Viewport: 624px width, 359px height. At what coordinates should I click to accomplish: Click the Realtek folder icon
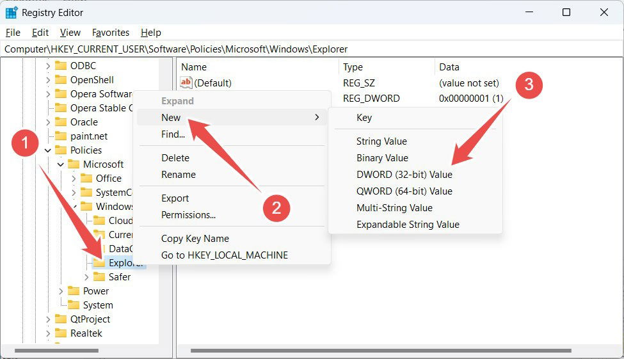[x=61, y=333]
